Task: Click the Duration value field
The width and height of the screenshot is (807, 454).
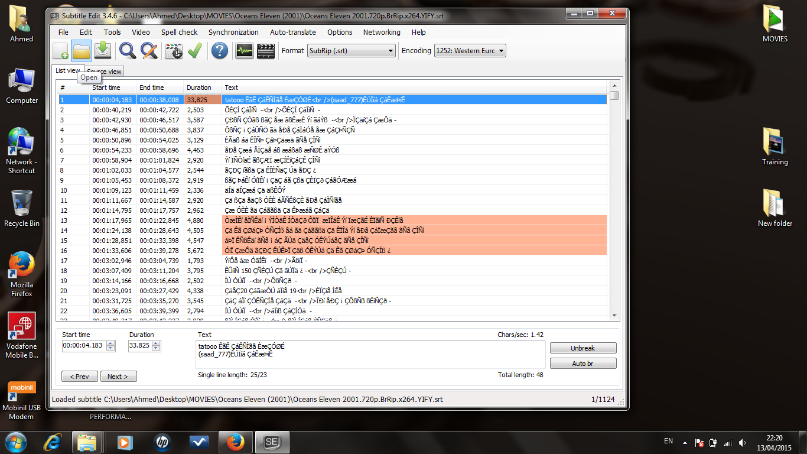Action: [x=140, y=346]
